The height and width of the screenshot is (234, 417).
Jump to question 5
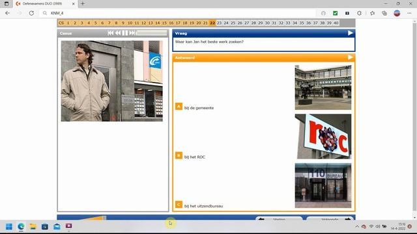[96, 23]
